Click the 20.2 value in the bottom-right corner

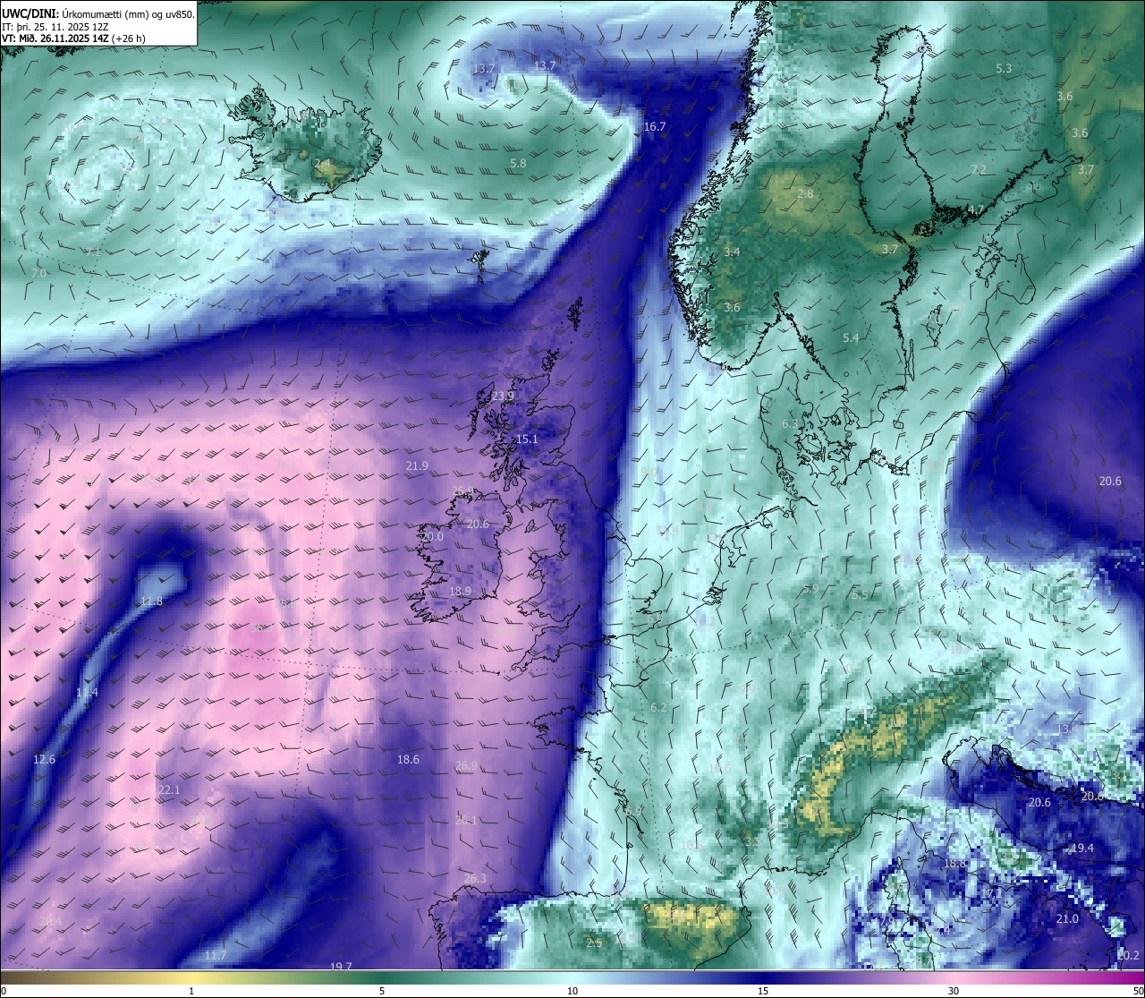coord(1128,956)
